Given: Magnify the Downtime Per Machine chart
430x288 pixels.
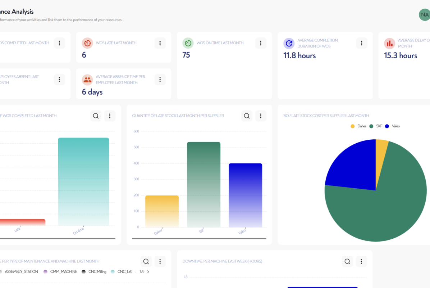Looking at the screenshot, I should point(347,261).
